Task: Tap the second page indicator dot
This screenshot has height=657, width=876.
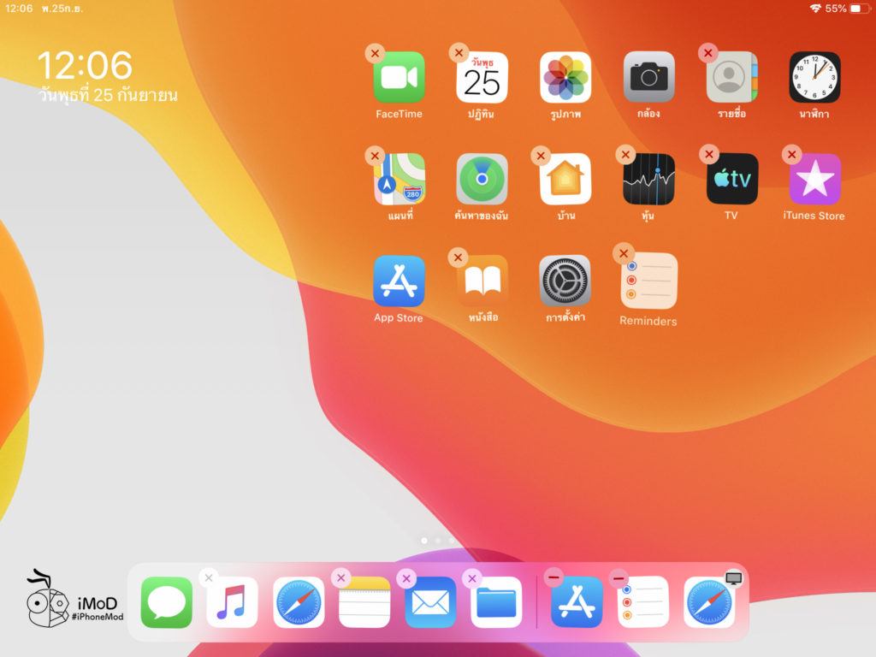Action: pos(439,540)
